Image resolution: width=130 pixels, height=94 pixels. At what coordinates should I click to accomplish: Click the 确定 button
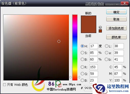coord(116,12)
